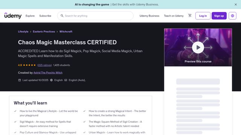Open Astrid The Psychic Witch profile

[x=48, y=72]
